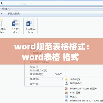Click the shortcut icon next to 快捷方式(S)
This screenshot has width=103, height=103.
pos(66,83)
